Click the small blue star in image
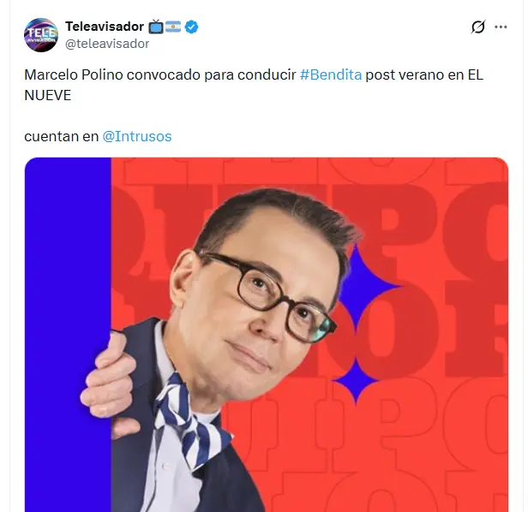Viewport: 528px width, 512px height. tap(356, 381)
